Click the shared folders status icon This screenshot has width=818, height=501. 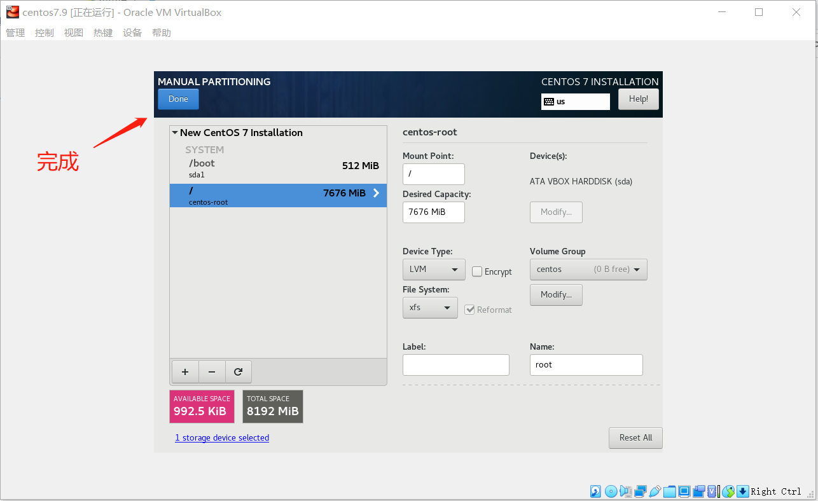pyautogui.click(x=670, y=491)
